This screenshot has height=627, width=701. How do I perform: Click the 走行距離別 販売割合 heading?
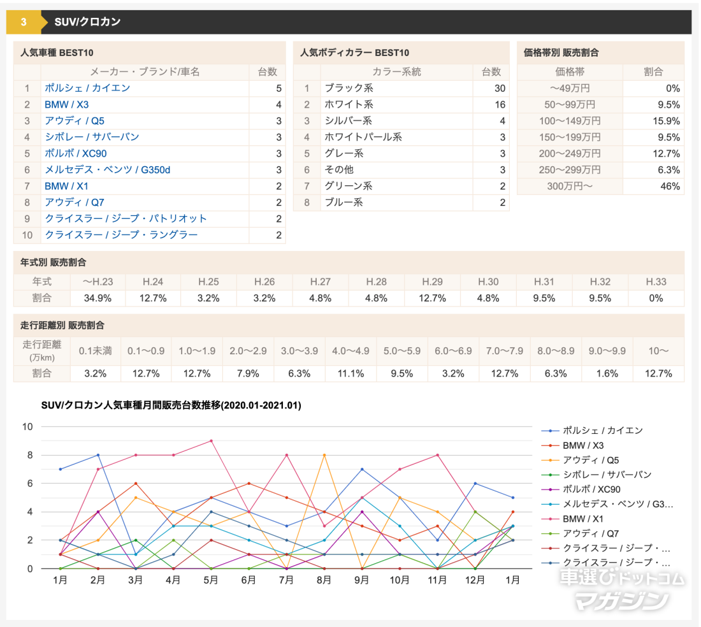click(x=62, y=326)
